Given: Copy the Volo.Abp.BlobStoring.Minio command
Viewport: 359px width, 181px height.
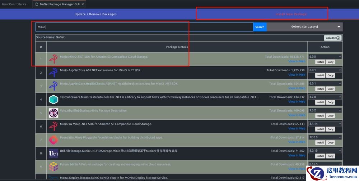Looking at the screenshot, I should point(330,116).
